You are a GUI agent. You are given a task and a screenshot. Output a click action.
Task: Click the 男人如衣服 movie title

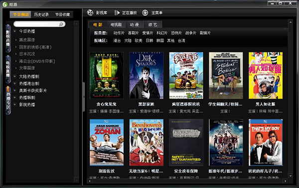(x=265, y=104)
